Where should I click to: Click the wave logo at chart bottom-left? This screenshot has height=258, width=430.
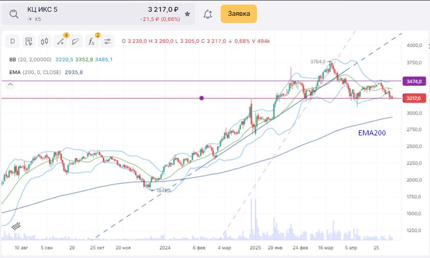15,226
